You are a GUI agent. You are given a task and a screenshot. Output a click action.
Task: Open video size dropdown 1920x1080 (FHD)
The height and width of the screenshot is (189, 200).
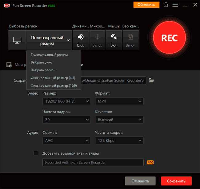tap(66, 101)
